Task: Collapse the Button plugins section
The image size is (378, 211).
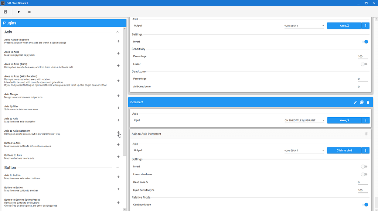Action: pyautogui.click(x=118, y=167)
